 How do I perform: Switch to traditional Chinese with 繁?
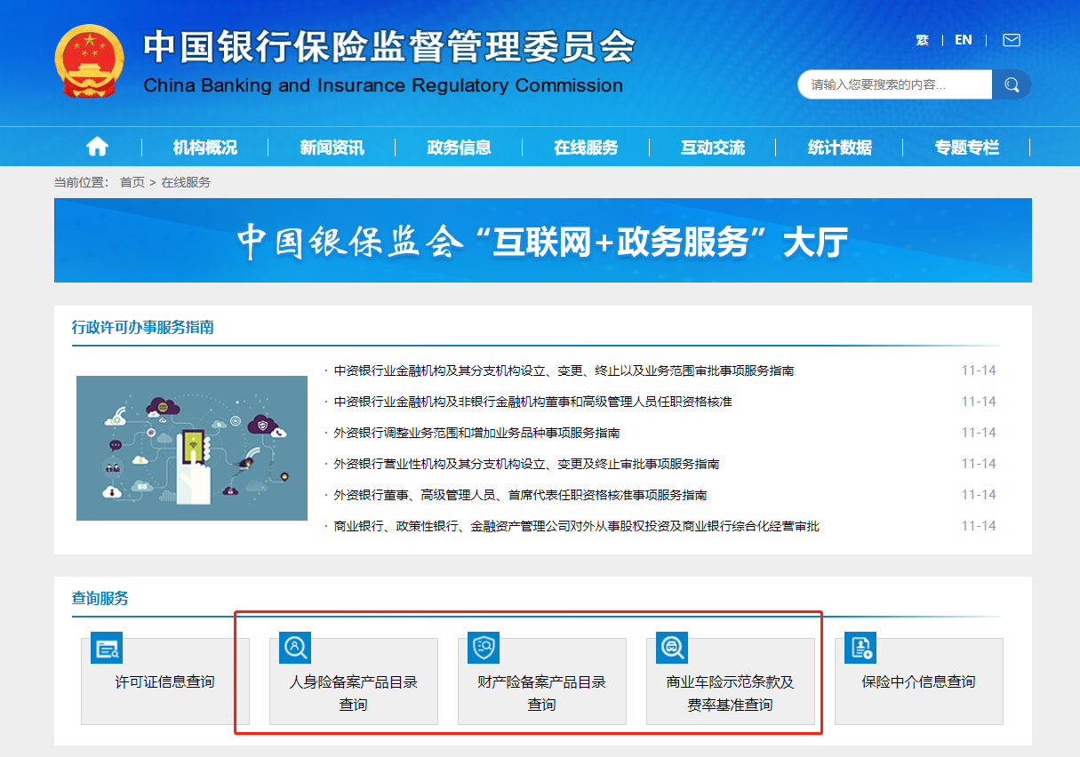(x=922, y=40)
